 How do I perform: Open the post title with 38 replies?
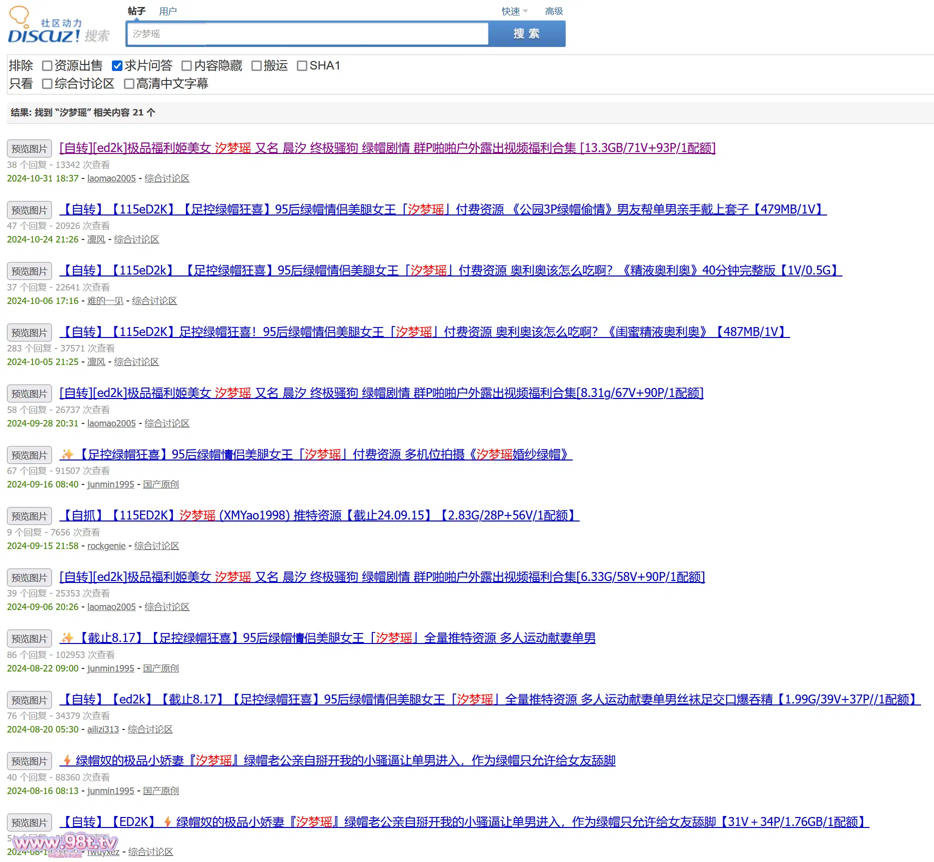pyautogui.click(x=387, y=148)
